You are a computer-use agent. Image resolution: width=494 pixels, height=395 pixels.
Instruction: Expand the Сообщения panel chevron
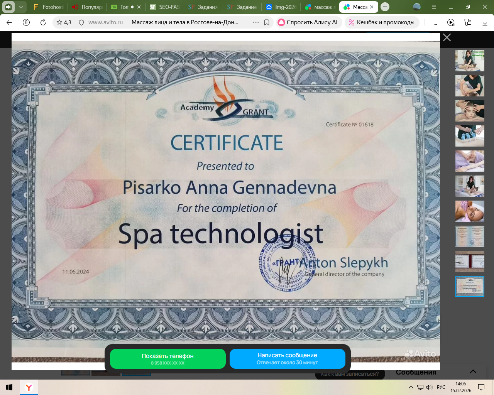click(x=473, y=372)
